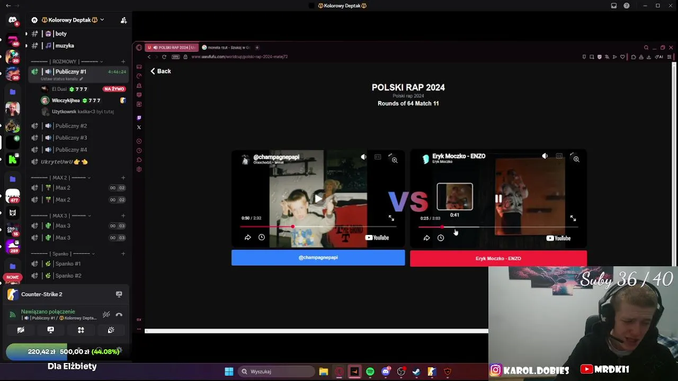Viewport: 678px width, 381px height.
Task: Open the Kolorowy Deptak server dropdown
Action: 102,20
